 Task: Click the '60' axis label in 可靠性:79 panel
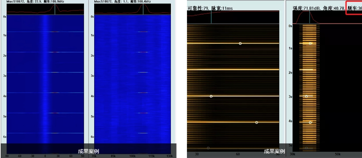point(238,154)
